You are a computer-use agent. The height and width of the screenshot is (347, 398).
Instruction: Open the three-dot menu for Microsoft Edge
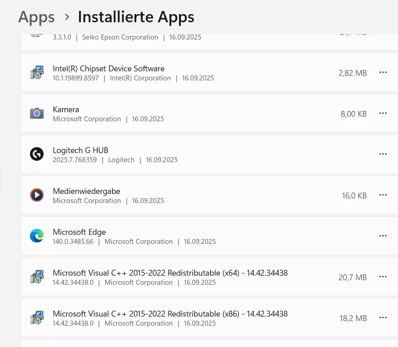[383, 236]
